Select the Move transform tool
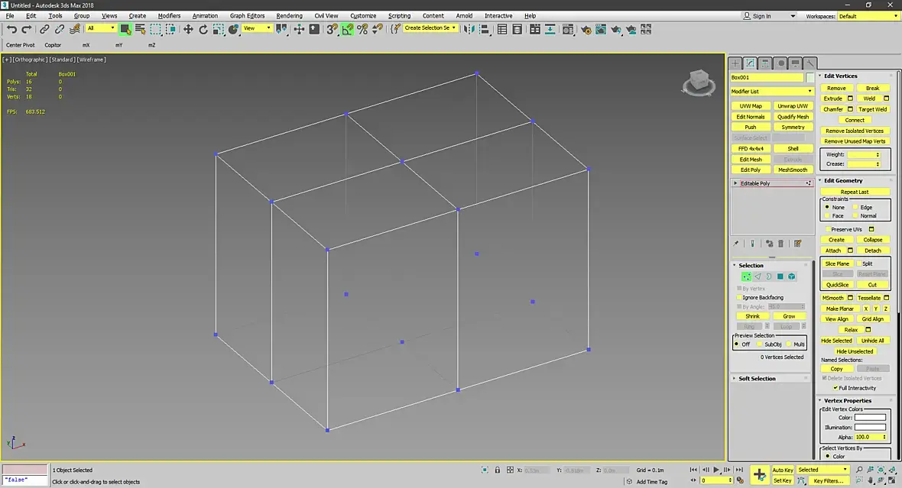The width and height of the screenshot is (902, 488). pos(188,29)
